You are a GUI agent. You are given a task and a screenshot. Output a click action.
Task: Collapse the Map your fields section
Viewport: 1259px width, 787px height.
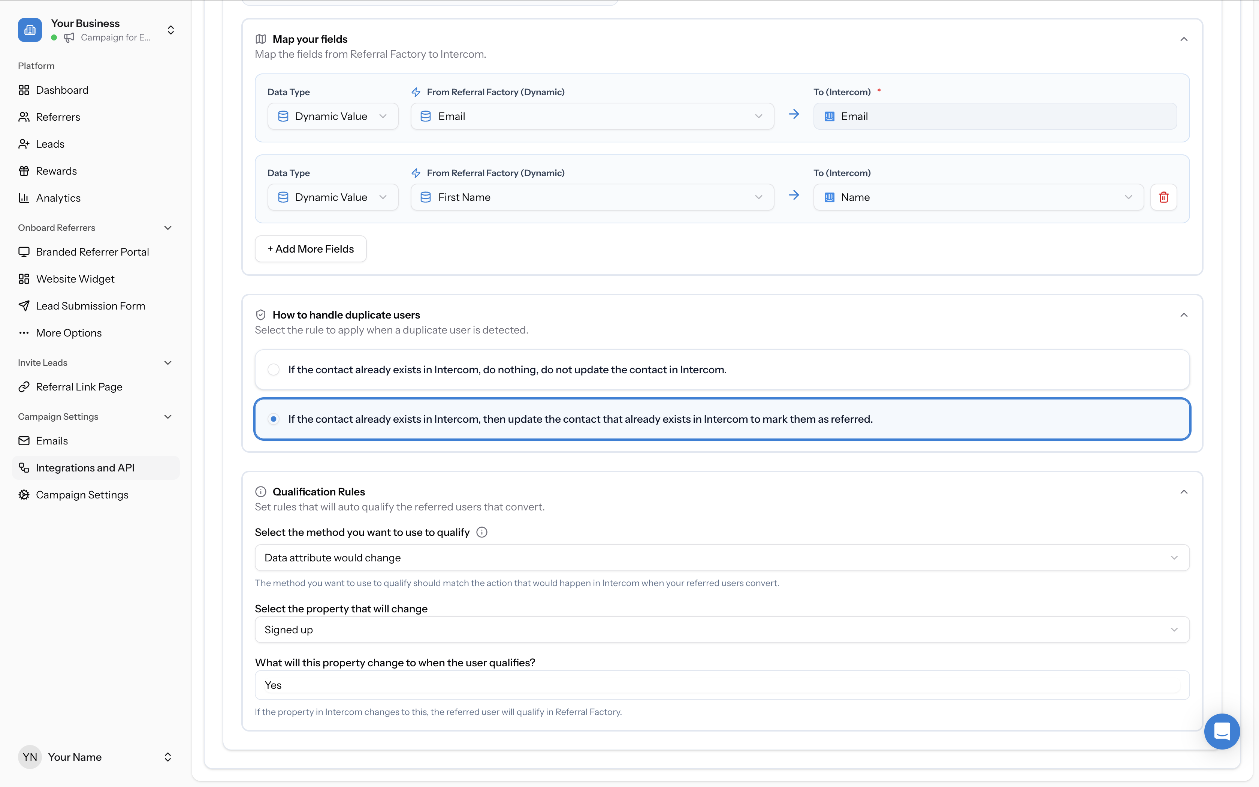click(x=1184, y=39)
